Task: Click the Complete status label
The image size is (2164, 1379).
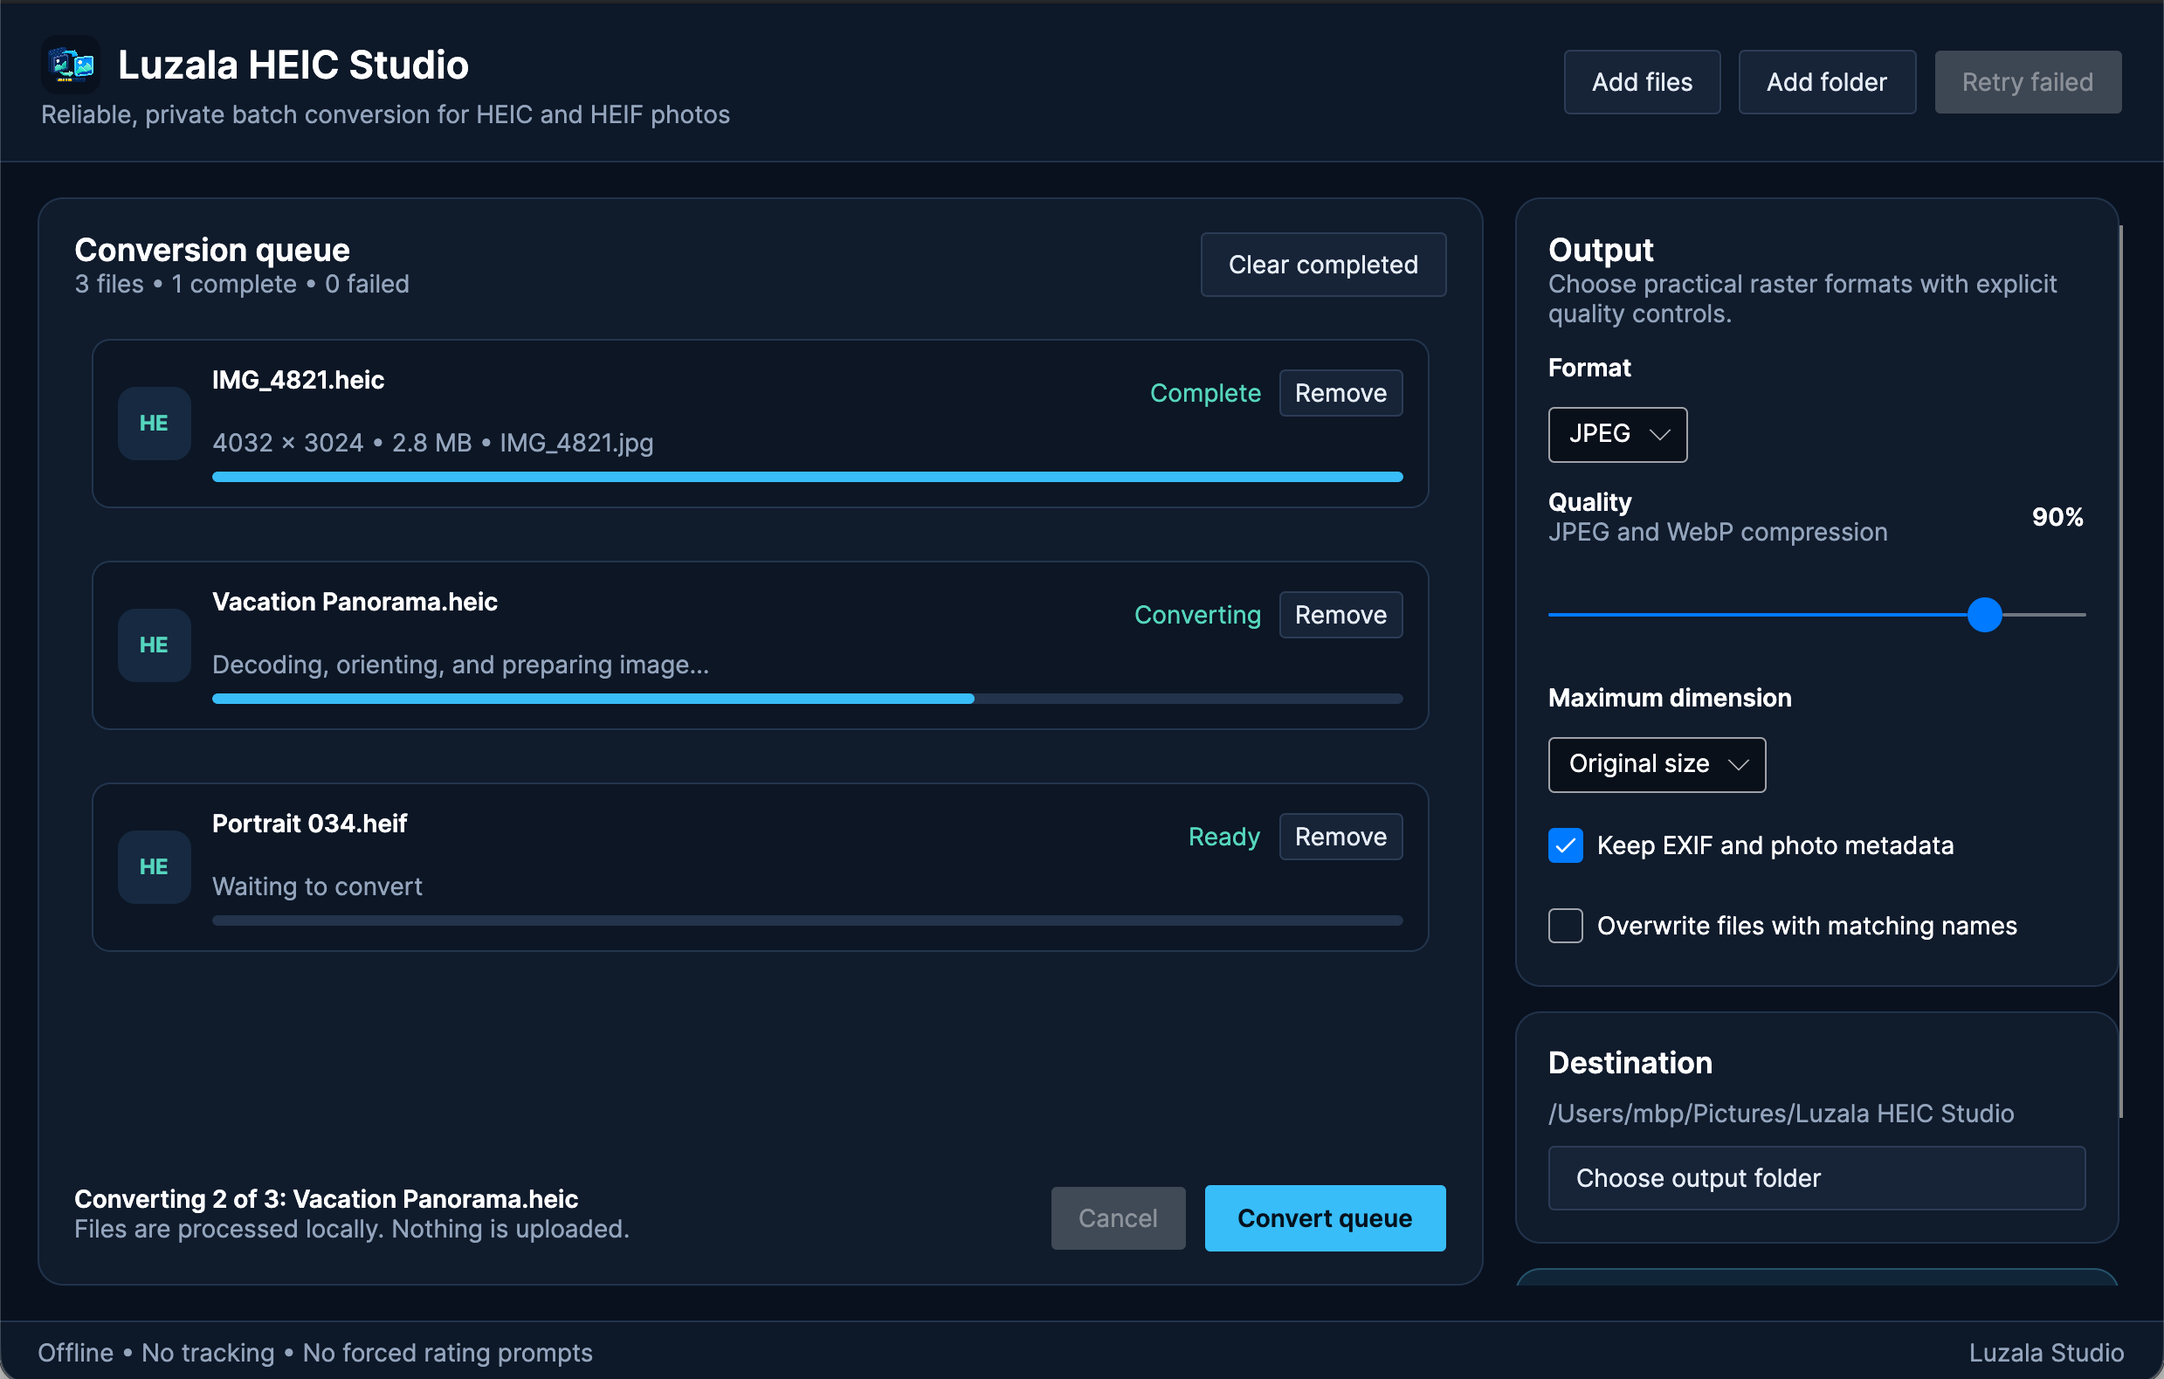Action: pyautogui.click(x=1205, y=394)
